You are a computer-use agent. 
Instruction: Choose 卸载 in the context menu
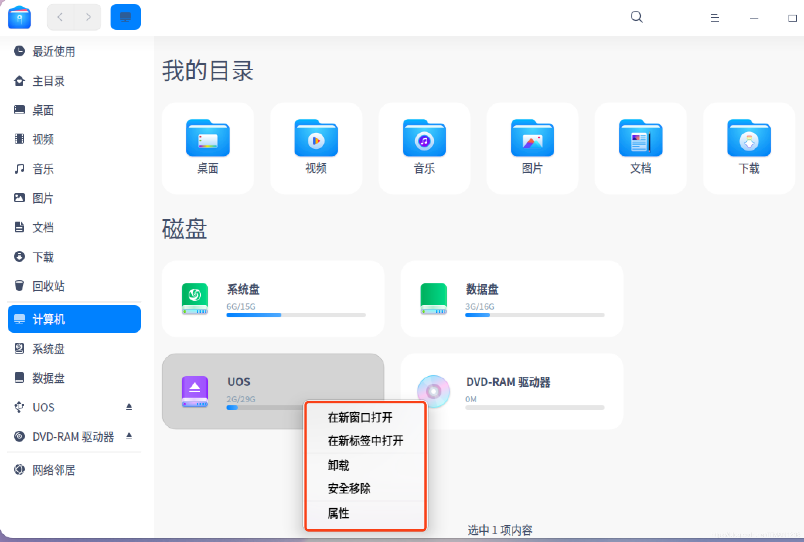point(338,465)
